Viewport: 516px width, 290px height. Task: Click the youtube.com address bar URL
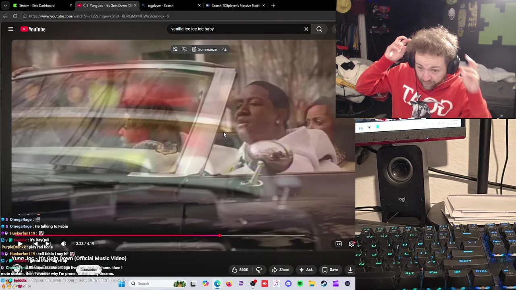click(99, 16)
